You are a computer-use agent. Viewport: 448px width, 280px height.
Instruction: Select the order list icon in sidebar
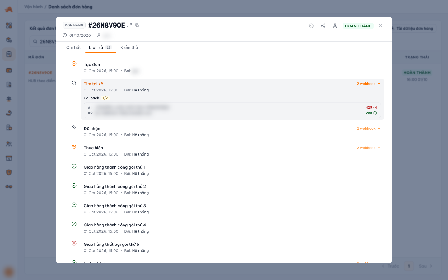9,54
